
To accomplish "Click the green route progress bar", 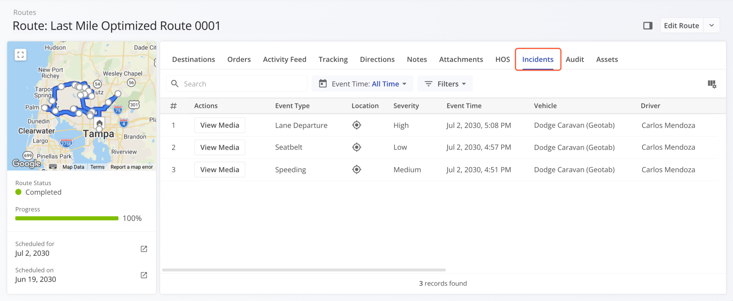I will point(67,218).
